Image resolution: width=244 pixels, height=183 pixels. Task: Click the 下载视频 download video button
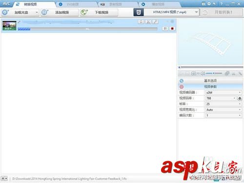(x=99, y=12)
